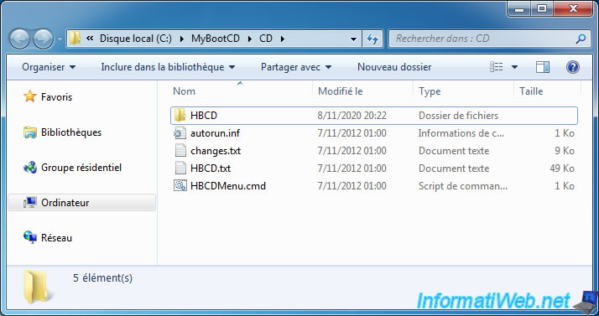Refresh the folder view
599x316 pixels.
372,39
